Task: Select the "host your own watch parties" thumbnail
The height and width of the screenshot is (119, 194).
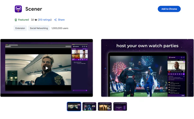Action: 89,107
